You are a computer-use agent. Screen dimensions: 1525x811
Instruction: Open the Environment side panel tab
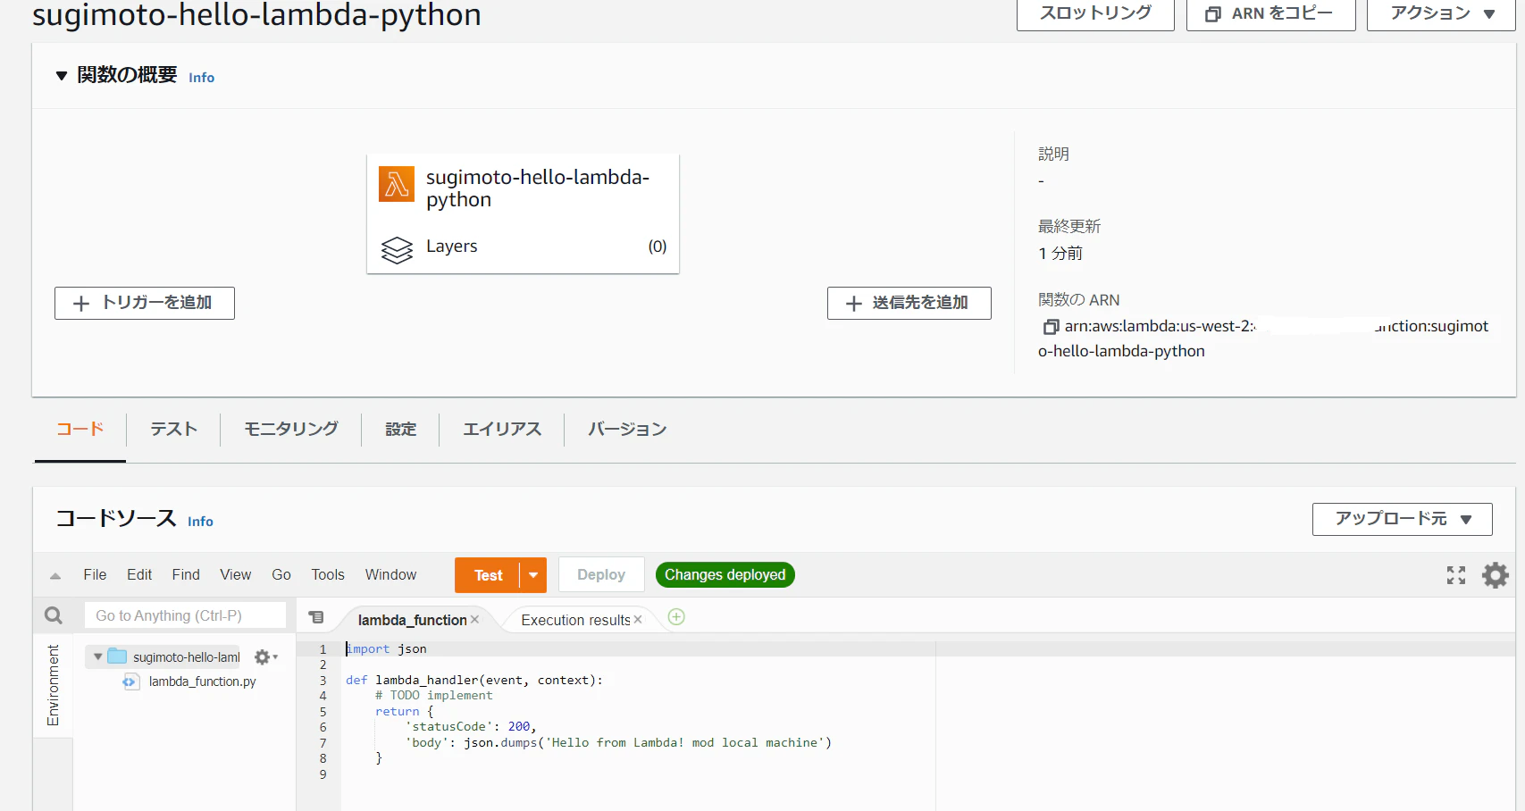point(53,685)
